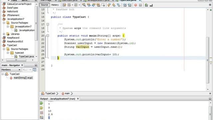Click Projects panel vertical scrollbar
The width and height of the screenshot is (213, 120).
pos(36,23)
